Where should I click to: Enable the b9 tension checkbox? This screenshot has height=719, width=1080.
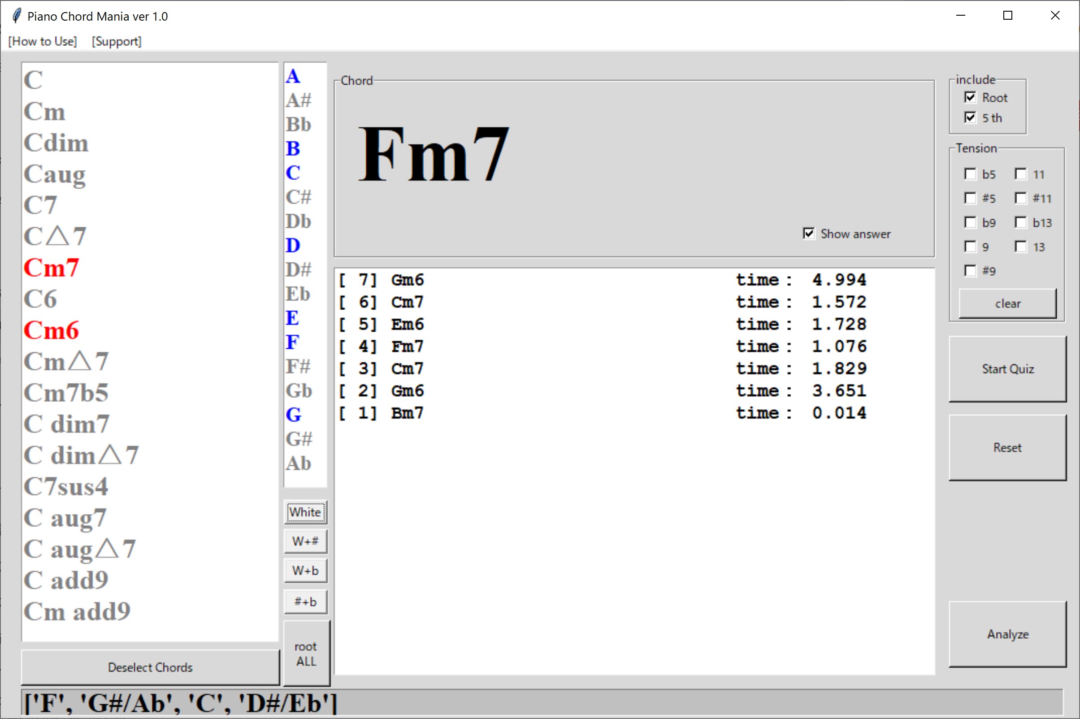click(970, 222)
